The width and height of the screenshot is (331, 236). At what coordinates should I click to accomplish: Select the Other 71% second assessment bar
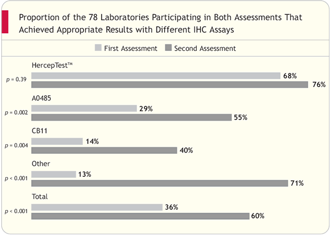tap(160, 183)
